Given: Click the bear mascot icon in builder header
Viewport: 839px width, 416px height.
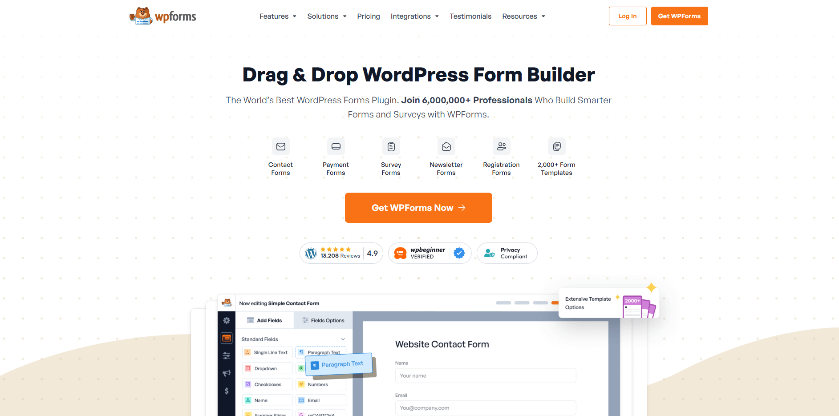Looking at the screenshot, I should [x=227, y=303].
